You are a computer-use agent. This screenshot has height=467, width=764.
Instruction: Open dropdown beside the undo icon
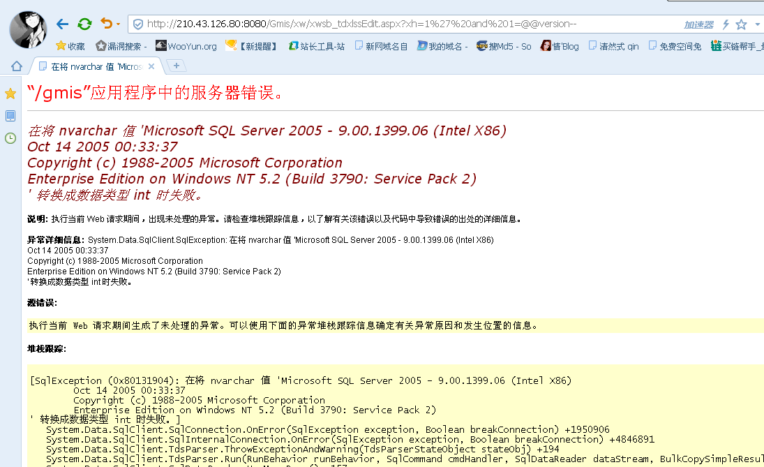pos(118,24)
